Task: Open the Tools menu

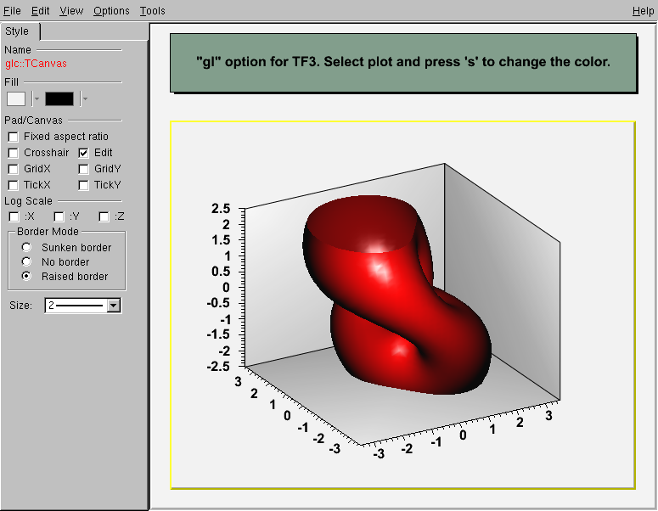Action: [153, 11]
